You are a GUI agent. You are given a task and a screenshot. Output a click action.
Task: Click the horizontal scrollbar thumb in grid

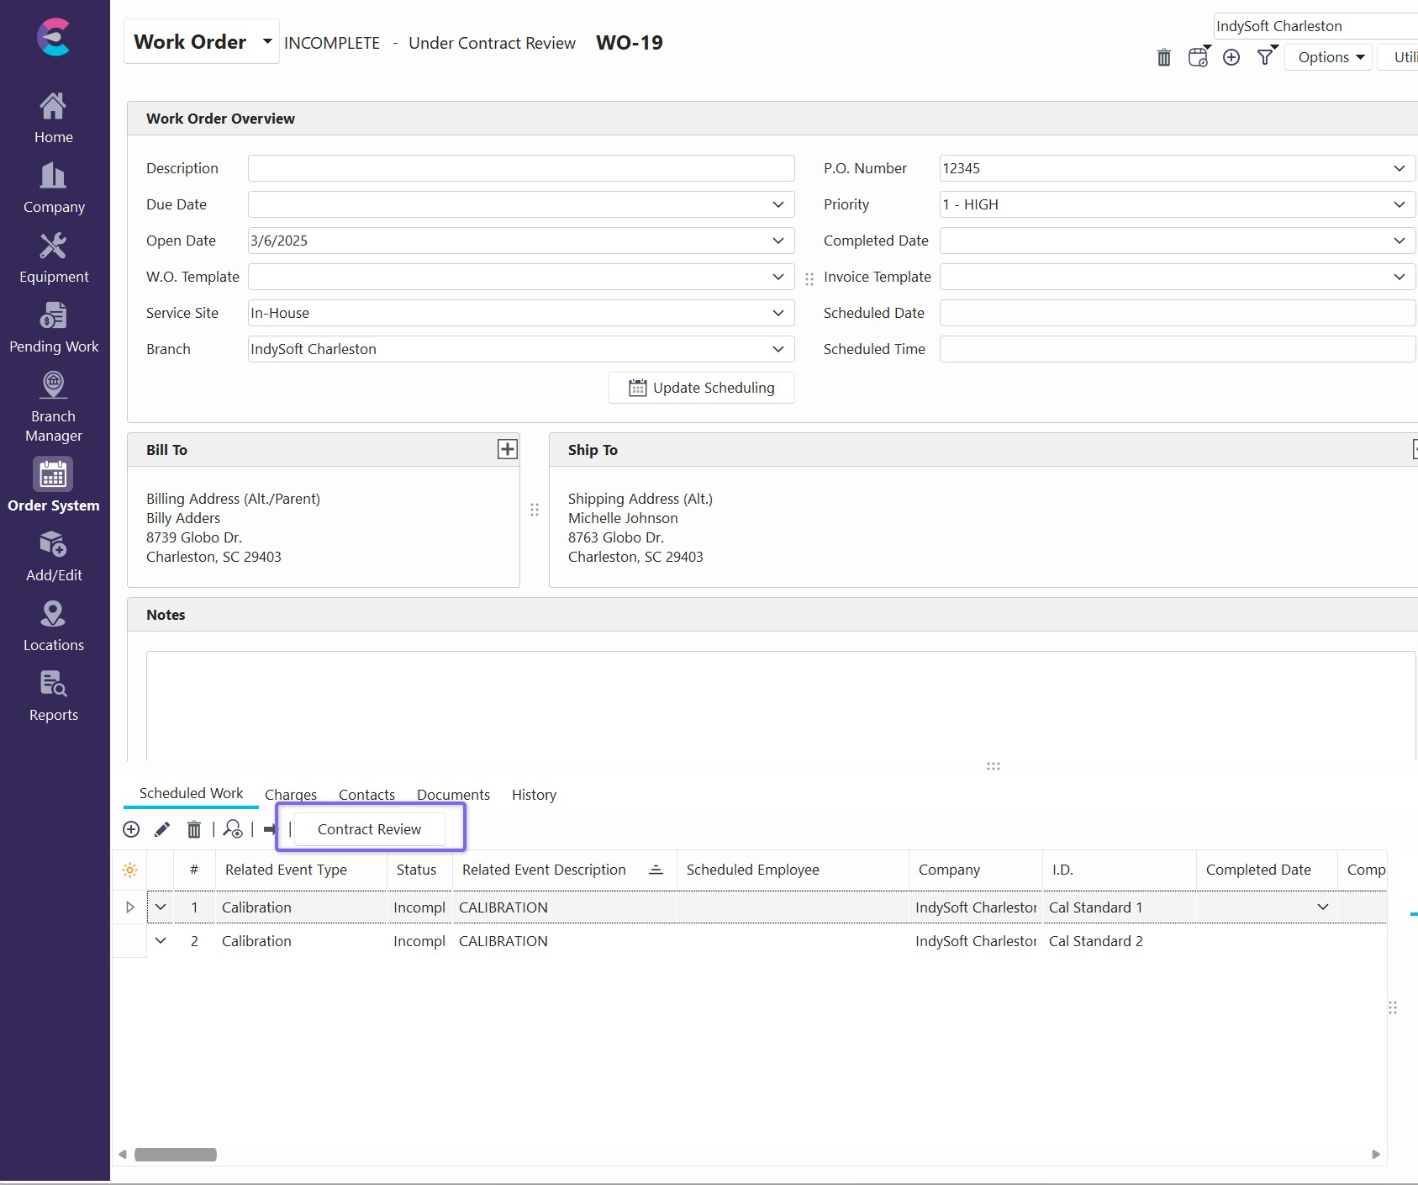(176, 1155)
